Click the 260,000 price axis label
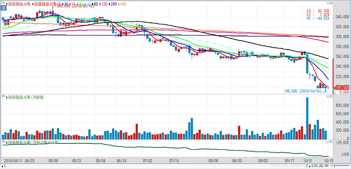 343,56
